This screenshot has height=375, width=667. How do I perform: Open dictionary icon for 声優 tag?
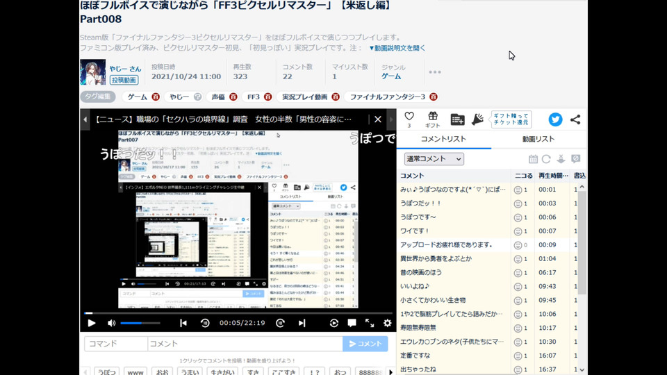[233, 97]
